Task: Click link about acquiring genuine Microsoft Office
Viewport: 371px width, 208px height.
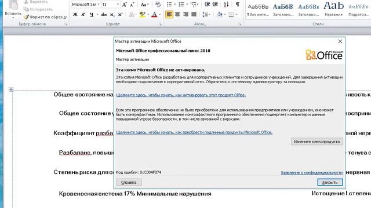Action: [194, 132]
